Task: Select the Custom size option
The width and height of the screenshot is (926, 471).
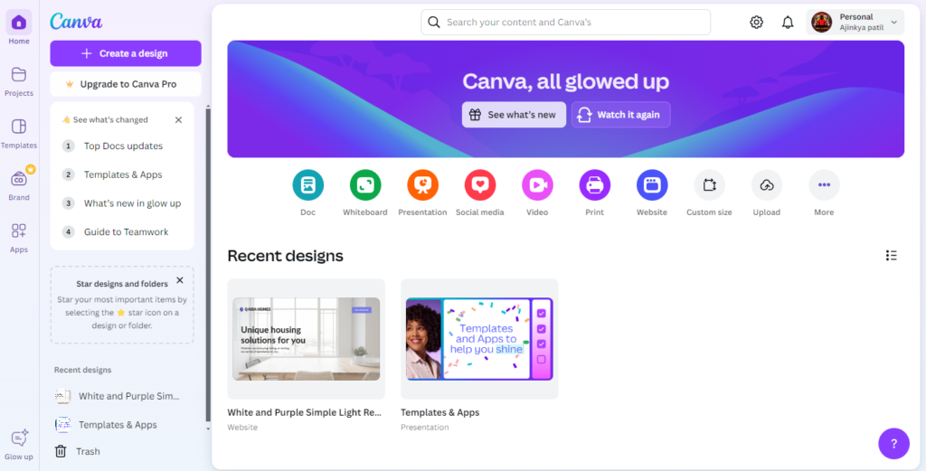Action: point(709,185)
